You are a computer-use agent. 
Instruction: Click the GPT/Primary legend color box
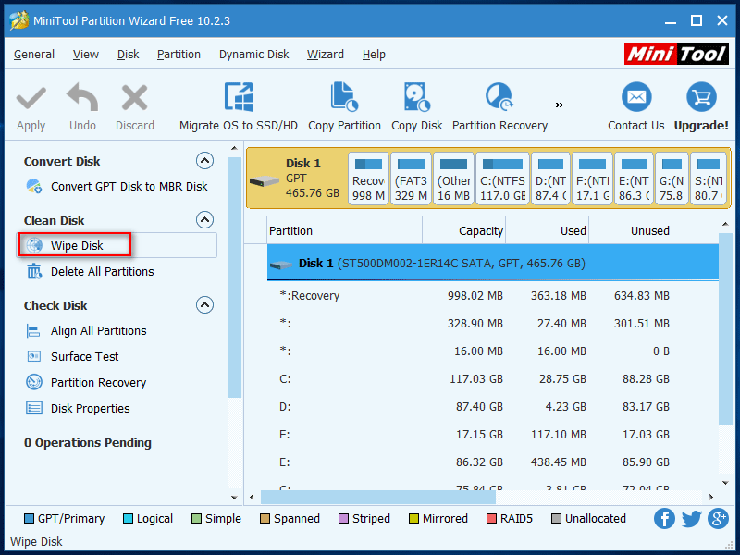(x=29, y=519)
